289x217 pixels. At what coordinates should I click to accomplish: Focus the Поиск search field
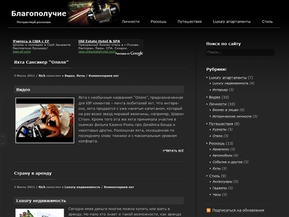[x=240, y=52]
